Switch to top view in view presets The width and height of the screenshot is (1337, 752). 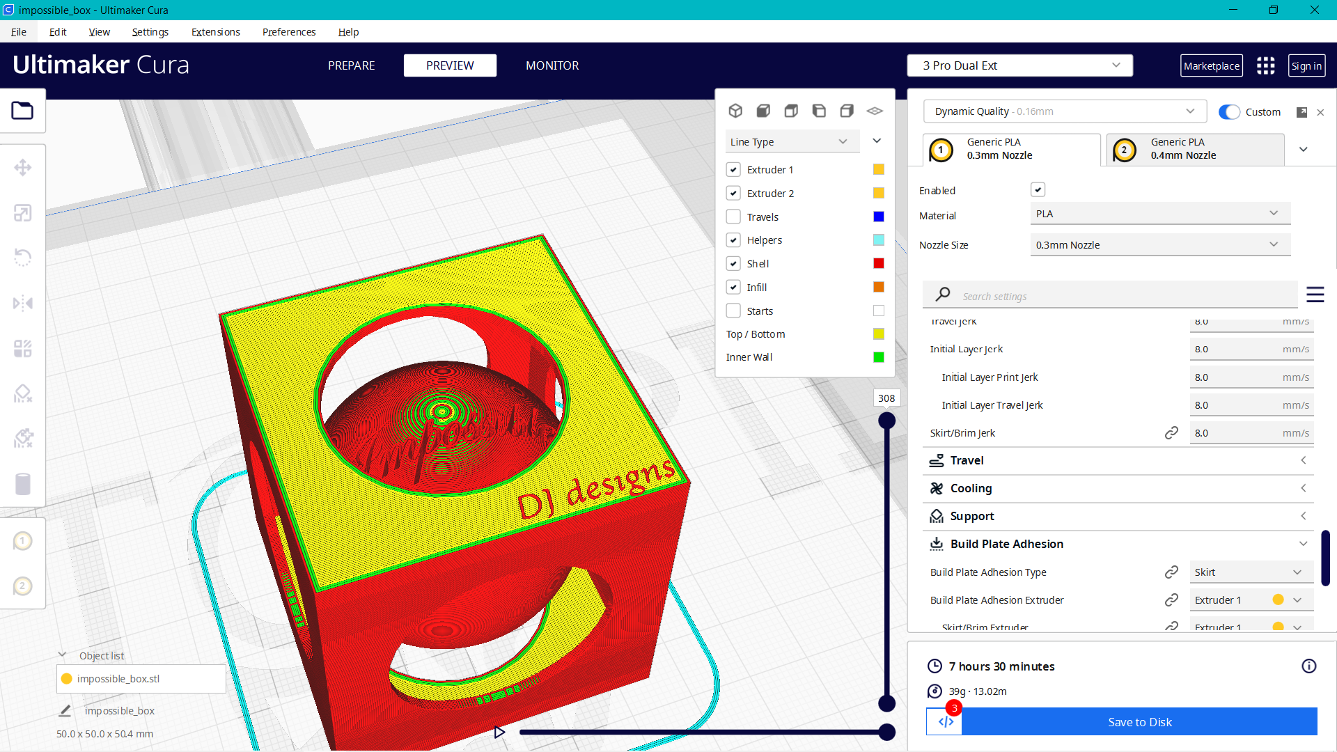791,110
